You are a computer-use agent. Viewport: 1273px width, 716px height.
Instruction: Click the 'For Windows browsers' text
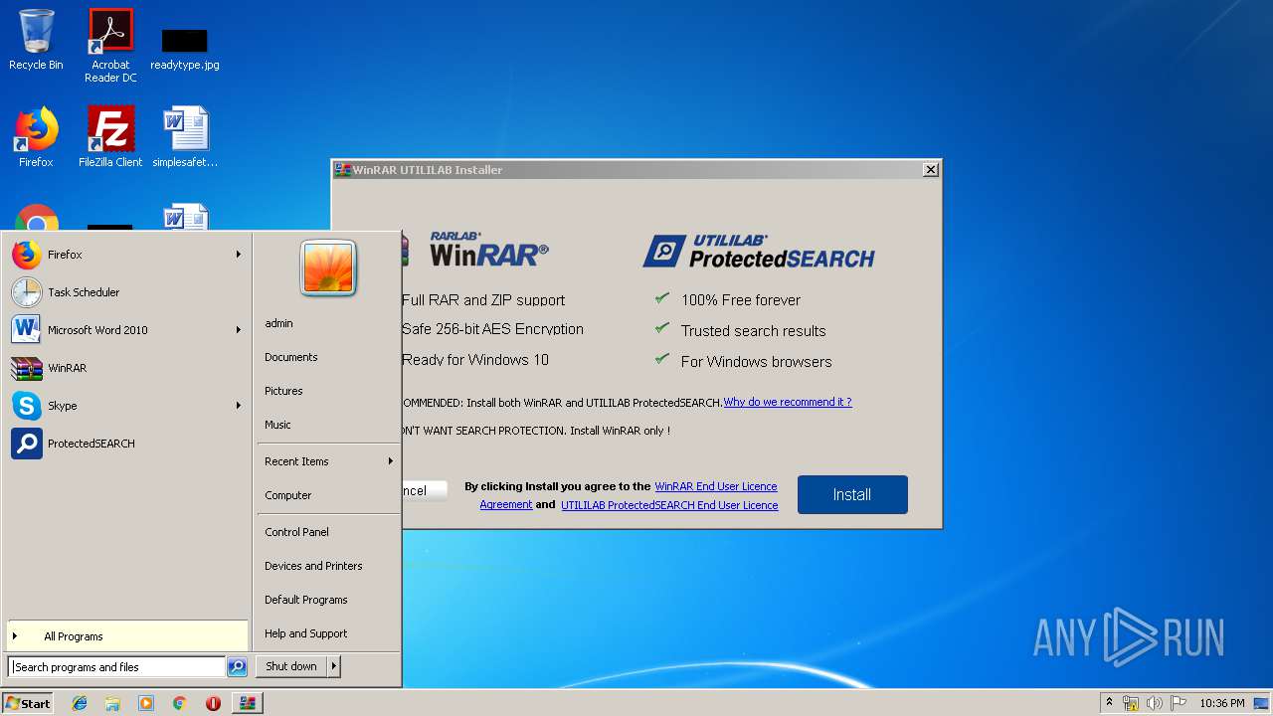pyautogui.click(x=756, y=362)
